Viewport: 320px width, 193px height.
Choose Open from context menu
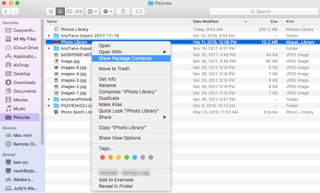coord(131,46)
